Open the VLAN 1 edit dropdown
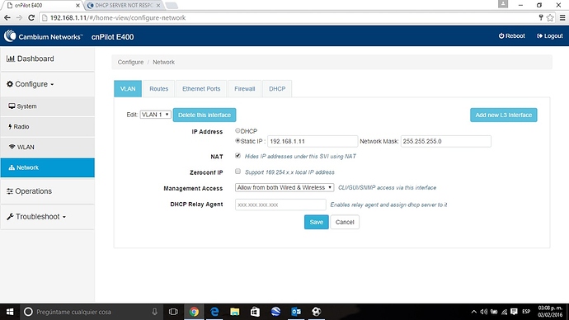 coord(155,115)
